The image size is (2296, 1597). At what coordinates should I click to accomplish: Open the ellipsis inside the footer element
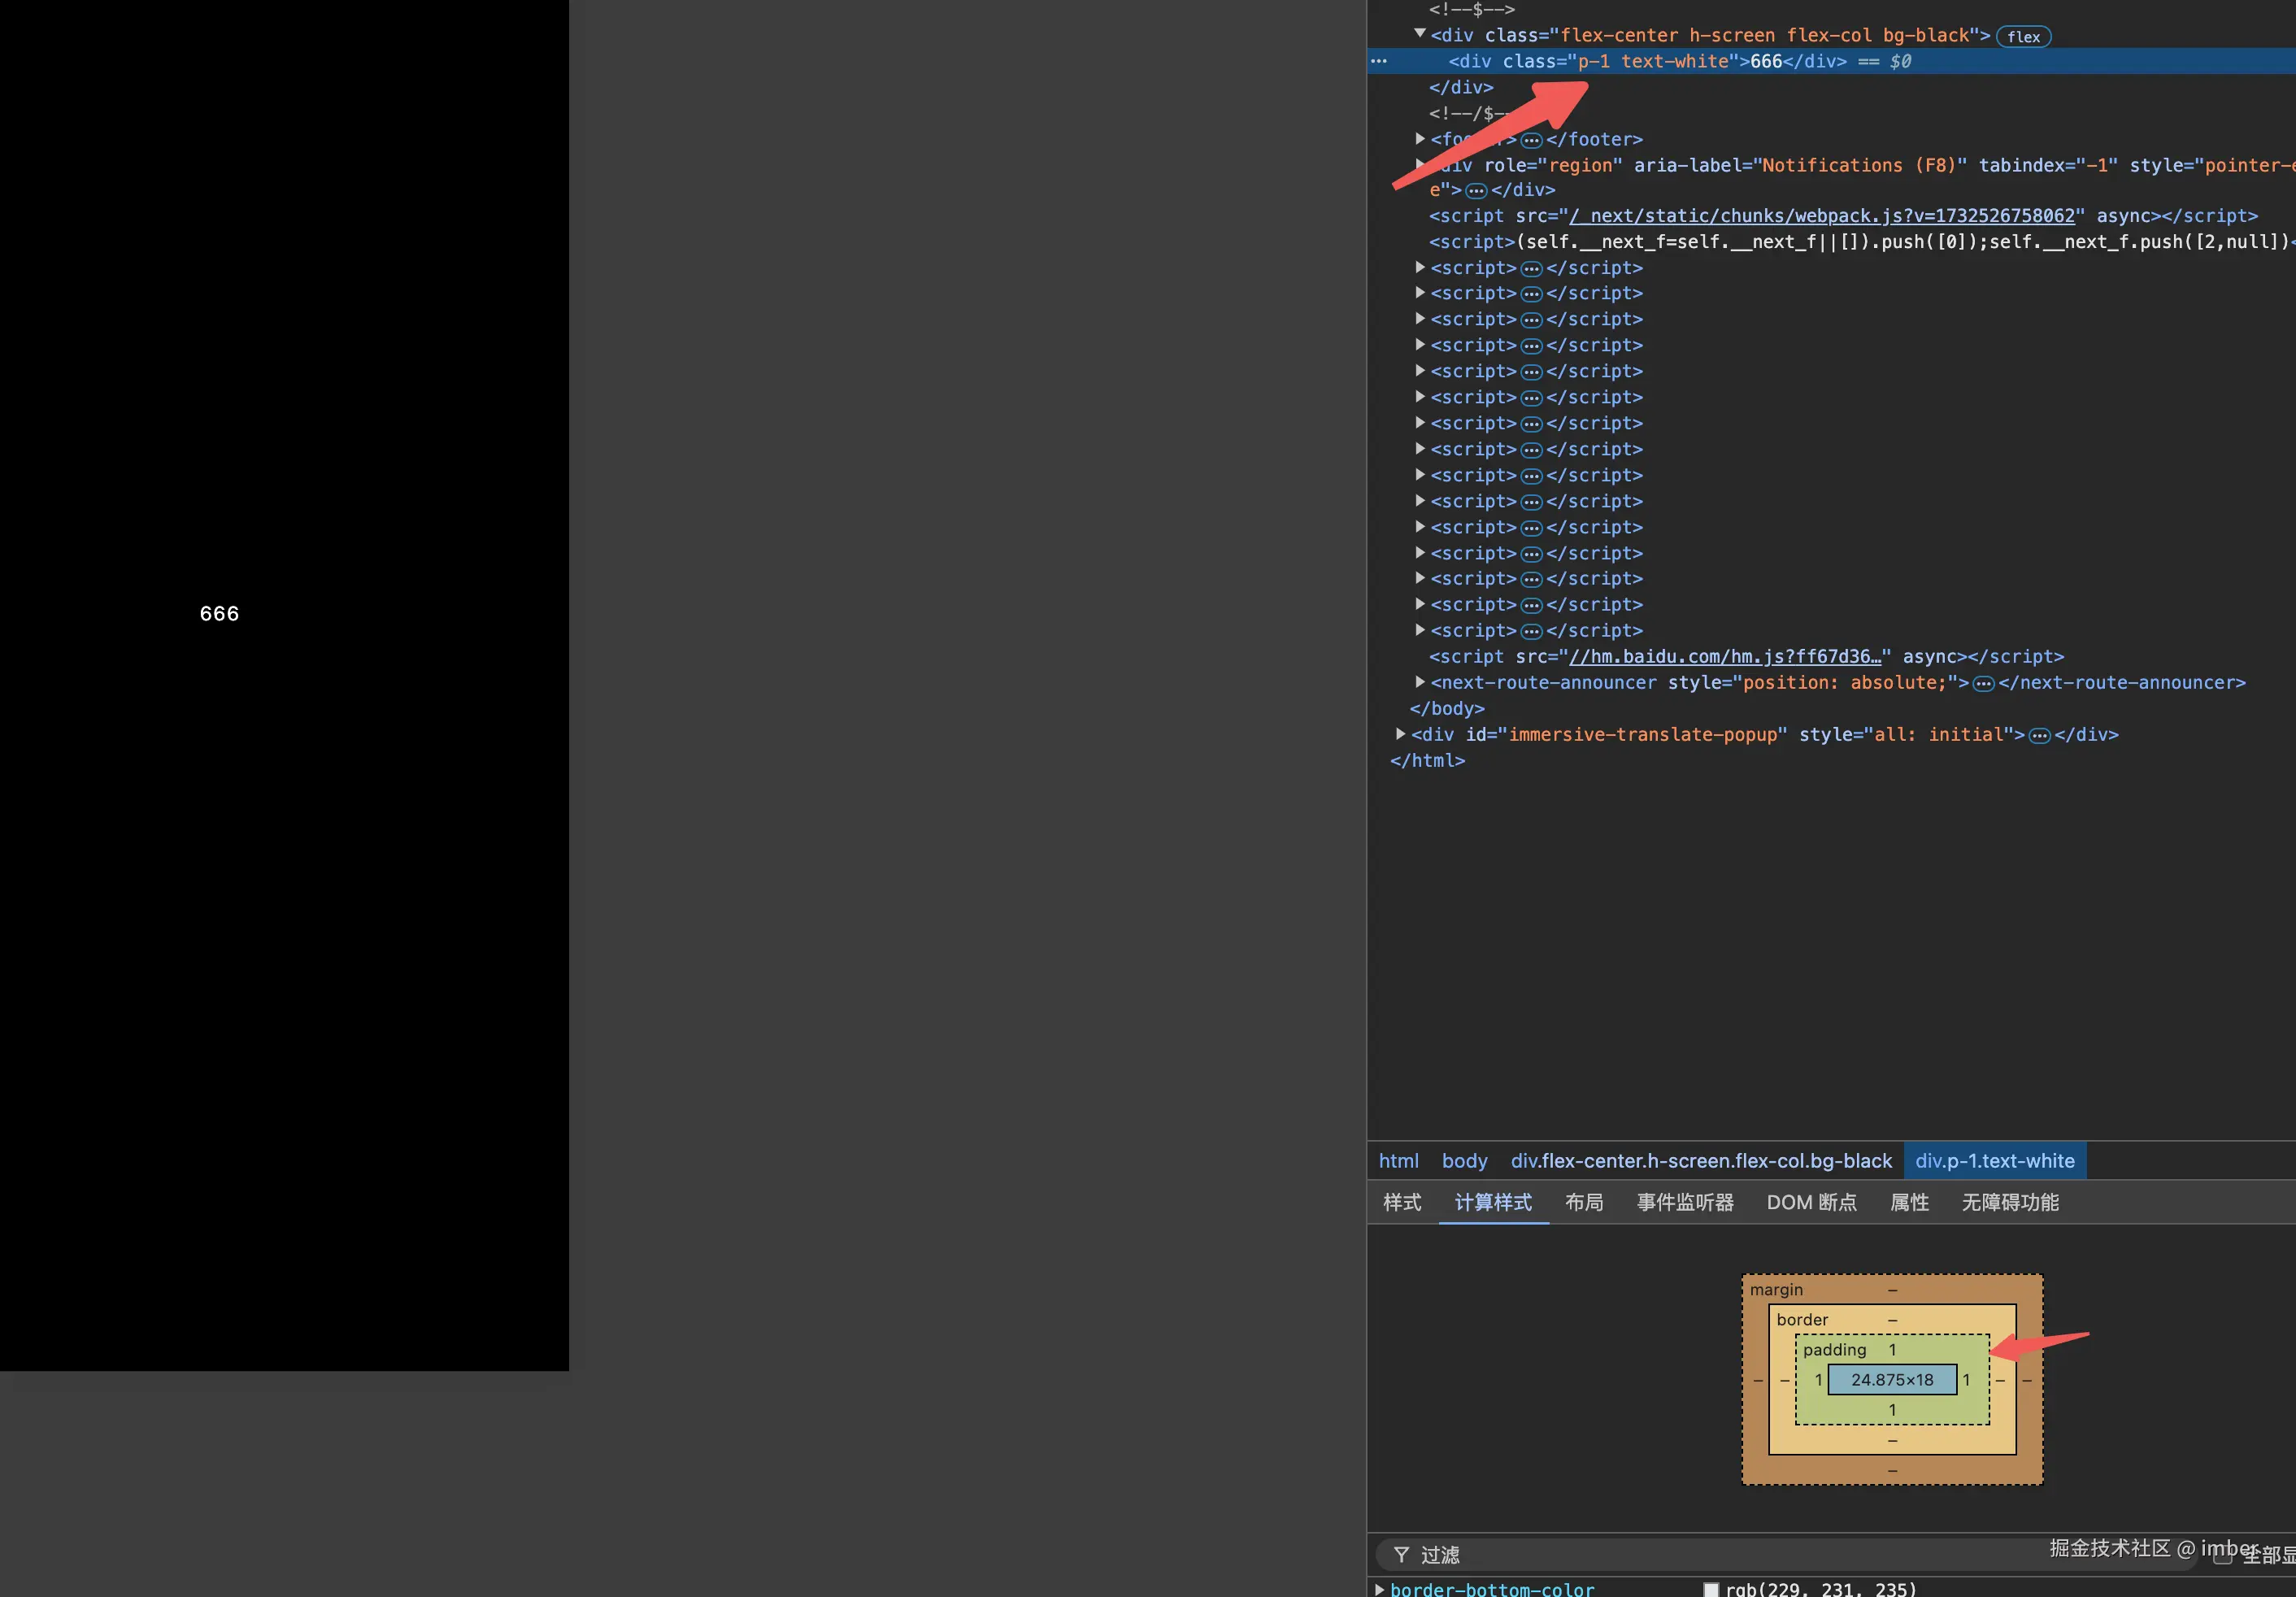tap(1531, 140)
